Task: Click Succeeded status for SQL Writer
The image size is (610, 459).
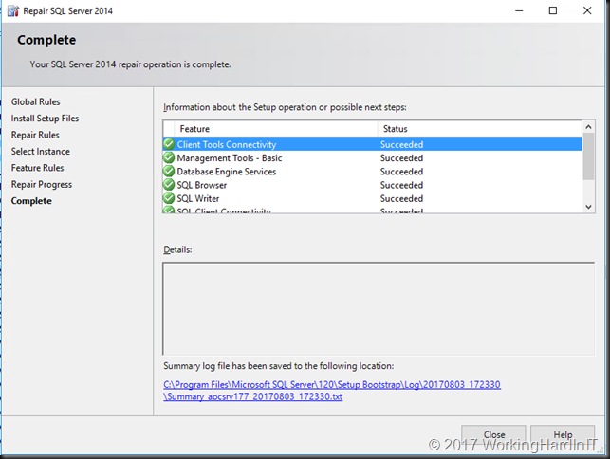Action: tap(401, 198)
